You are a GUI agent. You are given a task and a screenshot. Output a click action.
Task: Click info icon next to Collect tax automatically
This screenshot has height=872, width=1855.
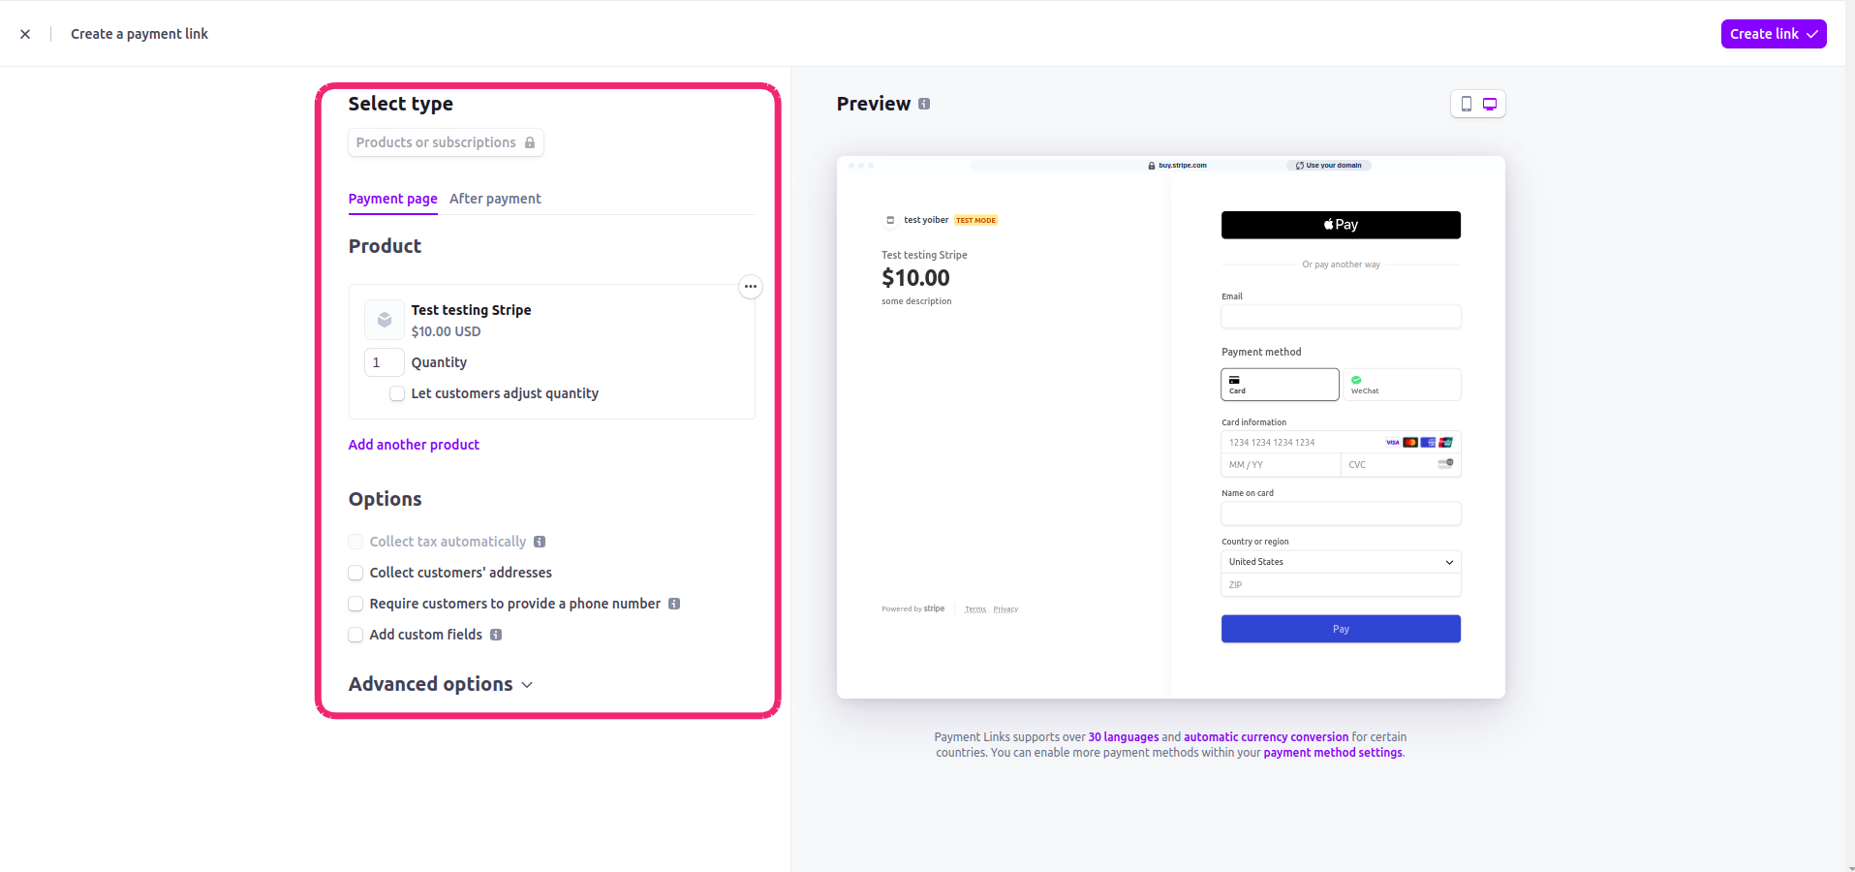click(x=540, y=542)
